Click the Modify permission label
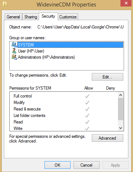This screenshot has width=133, height=172. tap(19, 103)
